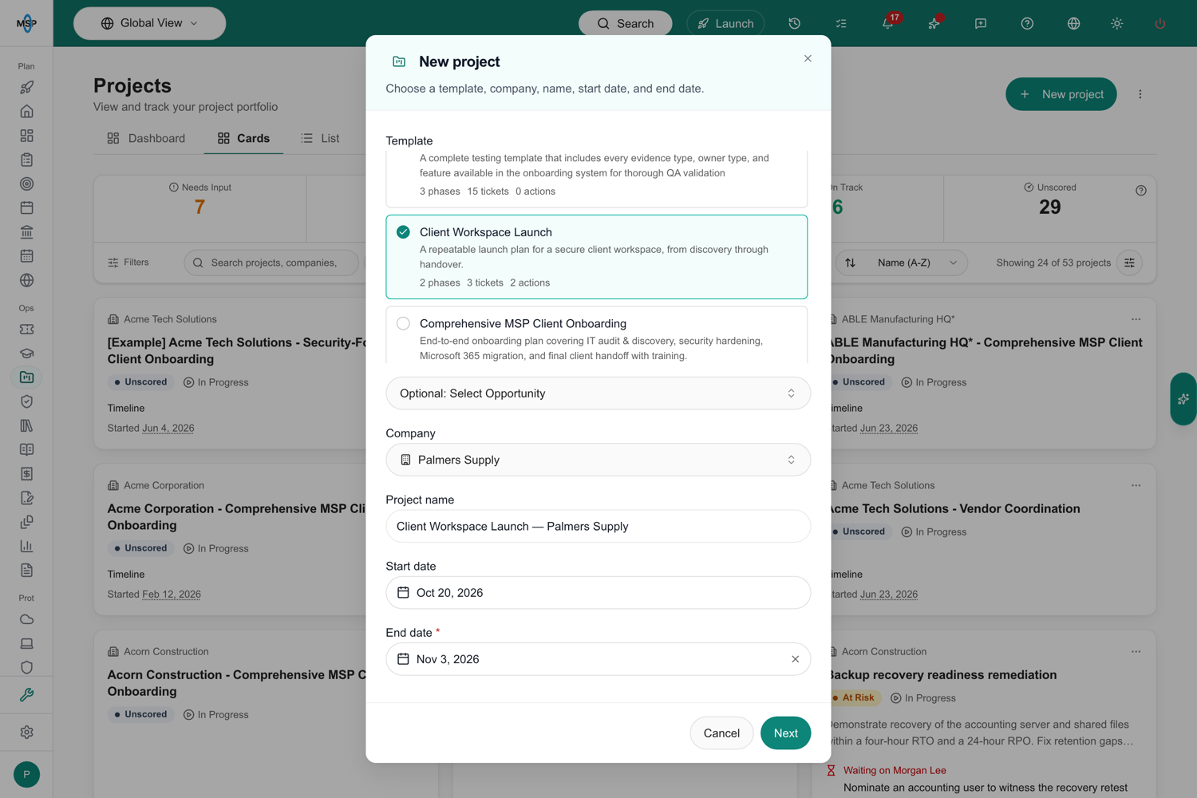Open the Start date field Oct 20, 2026
The width and height of the screenshot is (1197, 798).
pos(598,593)
